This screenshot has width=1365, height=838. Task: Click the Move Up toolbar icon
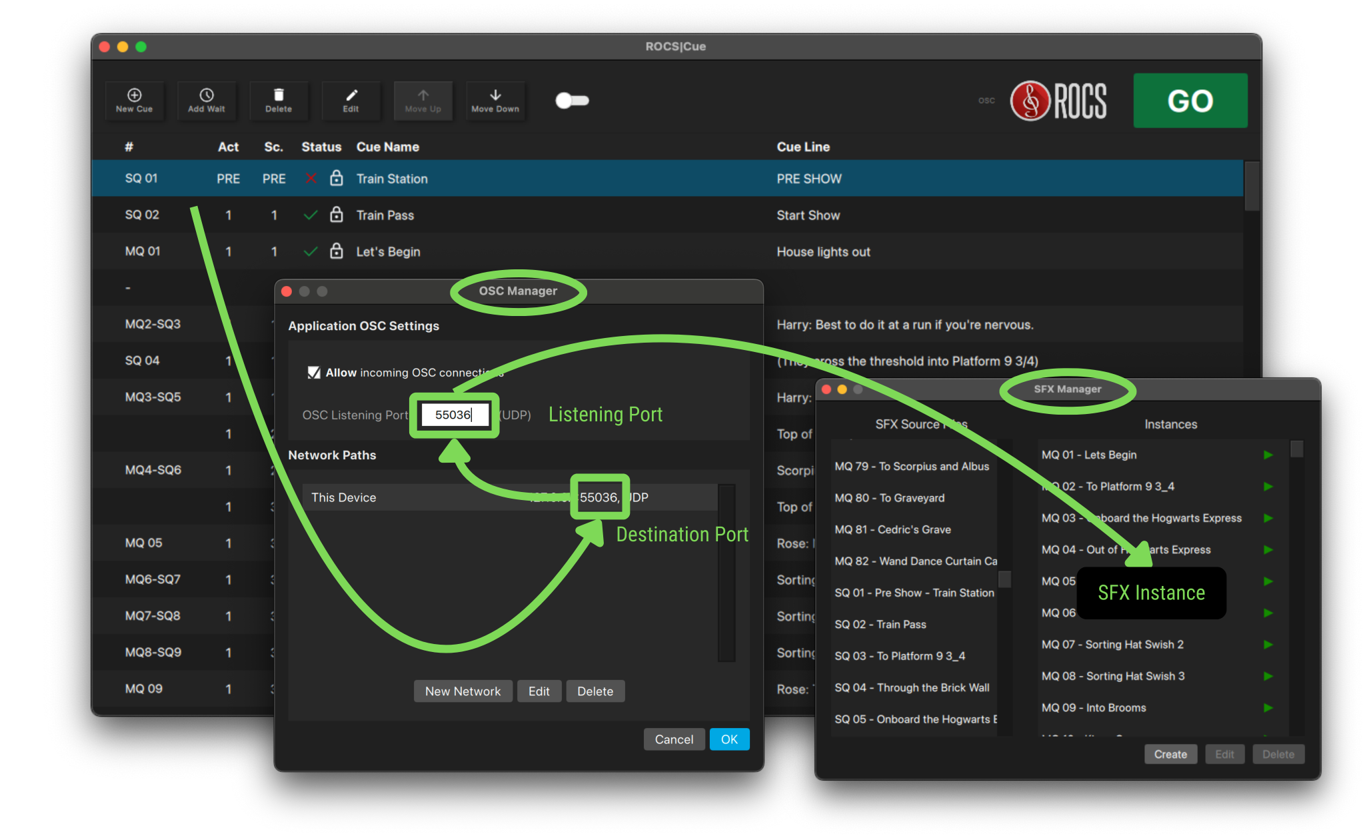point(423,101)
